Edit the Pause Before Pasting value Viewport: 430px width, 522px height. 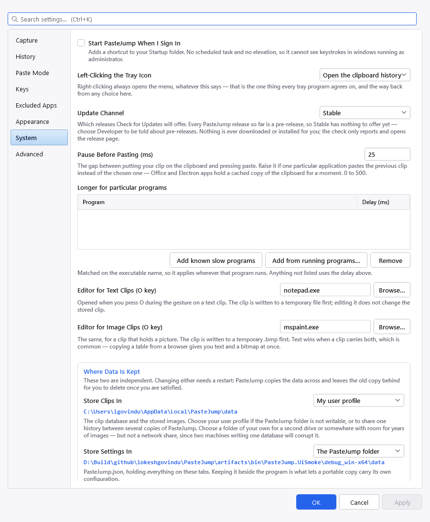387,154
